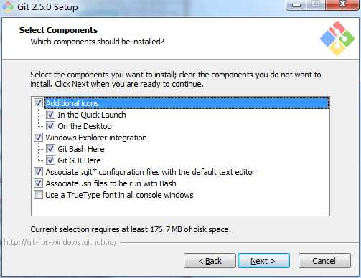Uncheck Associate .sh files with Bash
The width and height of the screenshot is (361, 278).
(38, 183)
